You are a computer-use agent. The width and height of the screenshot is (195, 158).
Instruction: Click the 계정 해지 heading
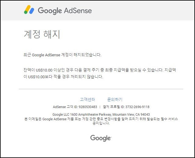42,34
